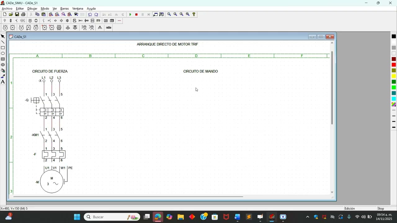Image resolution: width=397 pixels, height=223 pixels.
Task: Open the Ventana menu
Action: [x=78, y=9]
